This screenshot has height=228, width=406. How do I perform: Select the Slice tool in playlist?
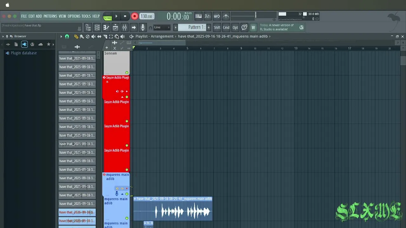coord(105,36)
